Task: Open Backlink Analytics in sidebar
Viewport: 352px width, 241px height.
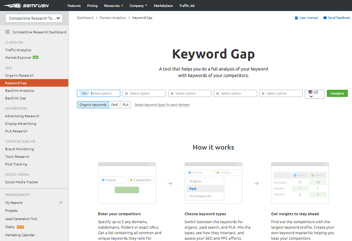Action: 20,91
